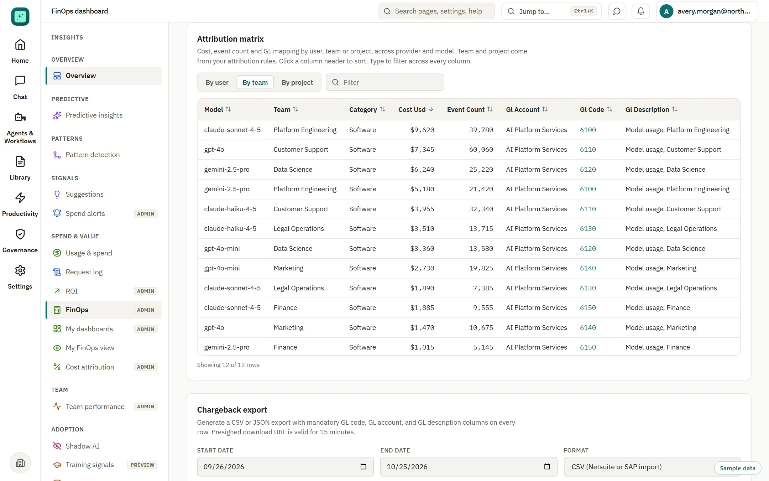Sort by Gl Description column
The width and height of the screenshot is (769, 481).
[651, 109]
